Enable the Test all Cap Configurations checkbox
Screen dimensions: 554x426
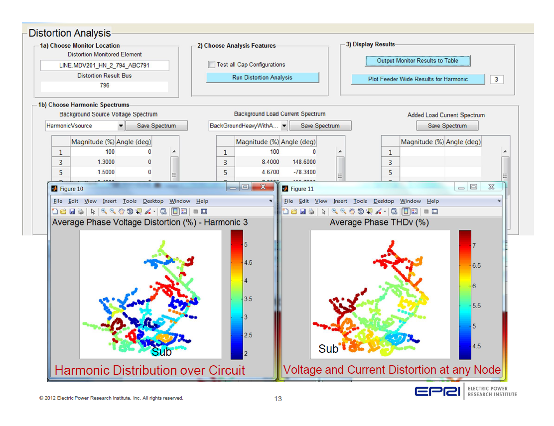pyautogui.click(x=211, y=64)
